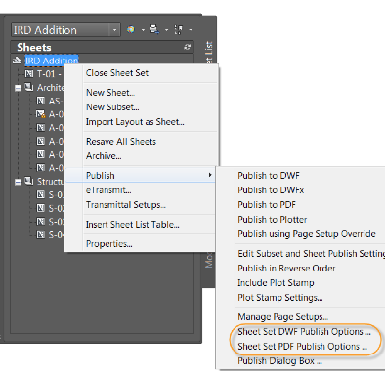Screen dimensions: 385x375
Task: Open the Publish submenu
Action: coord(140,176)
